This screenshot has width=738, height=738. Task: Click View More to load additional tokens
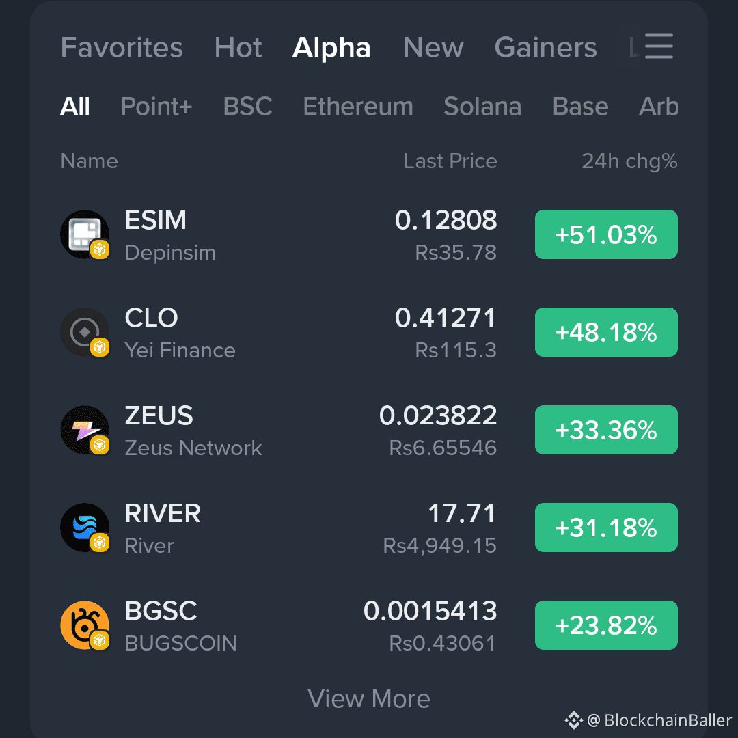coord(369,698)
